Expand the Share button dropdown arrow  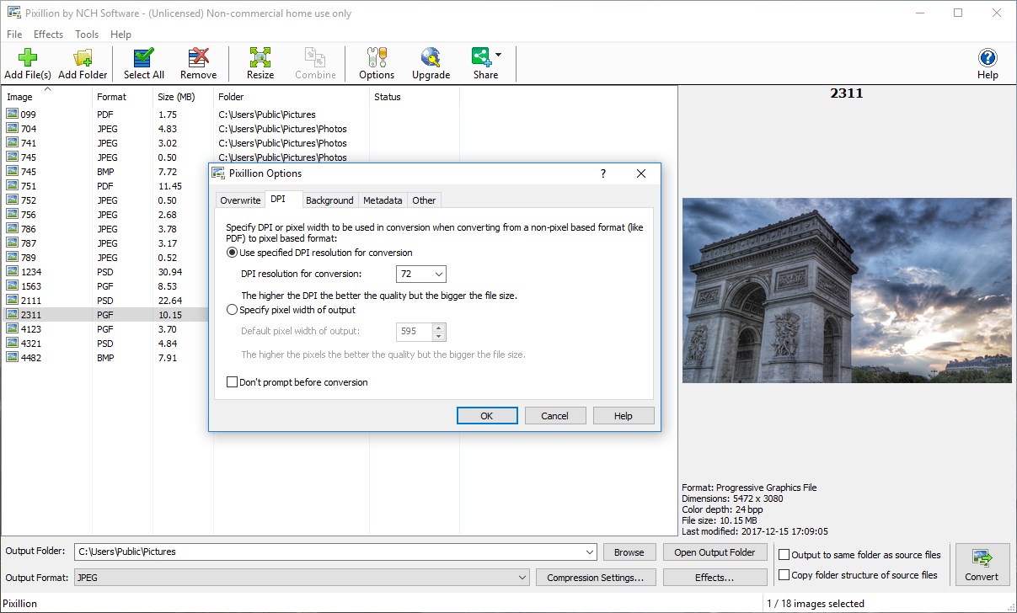point(497,56)
